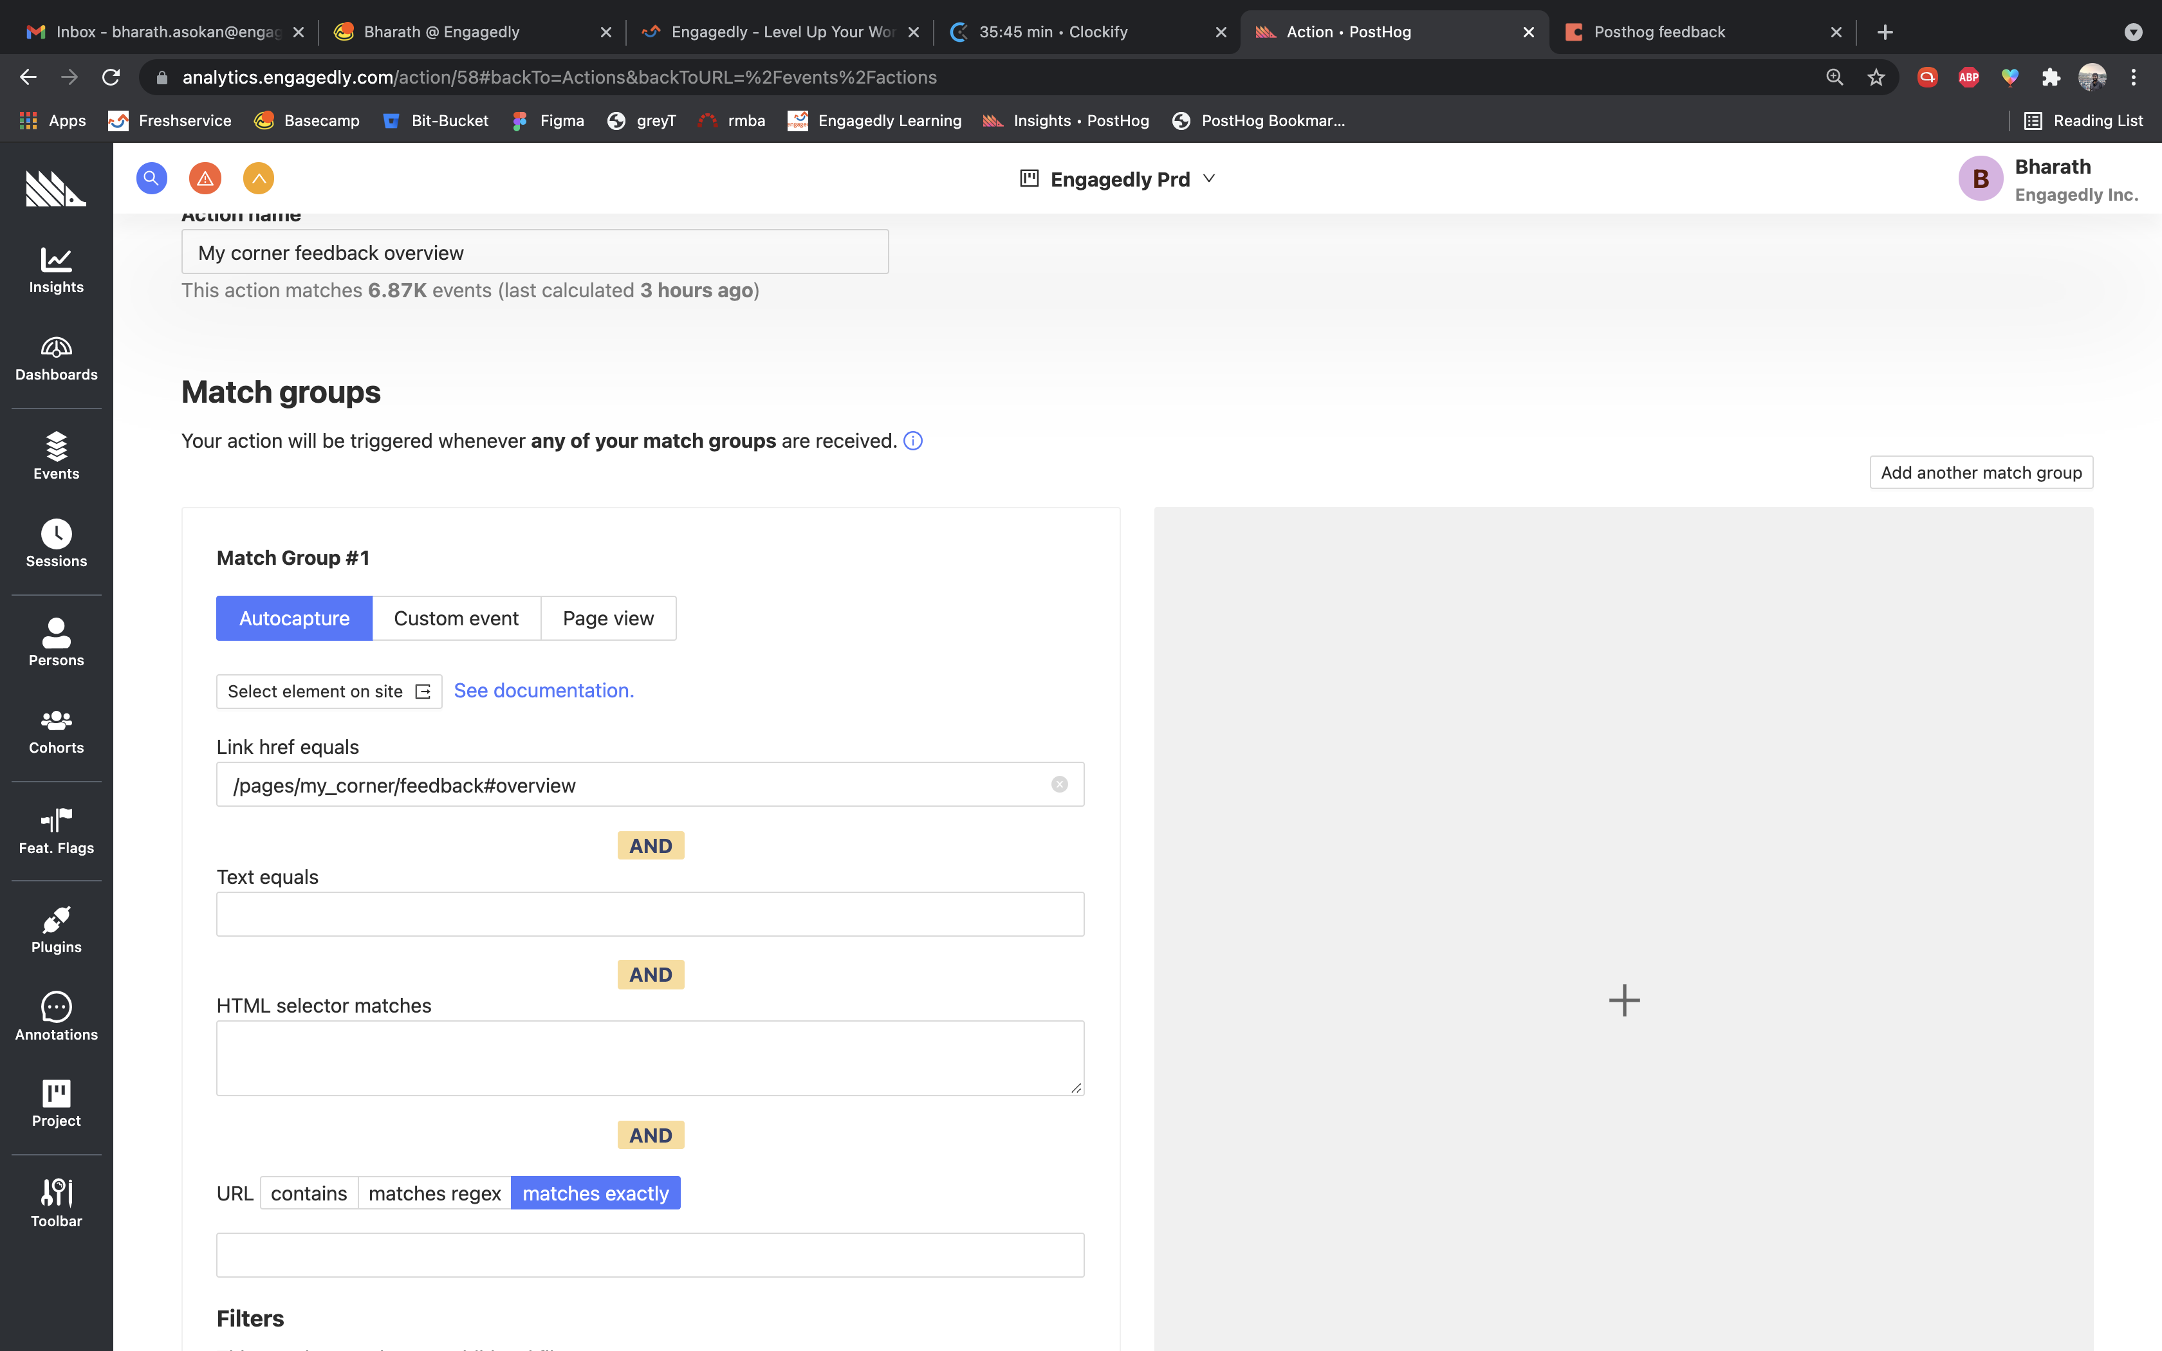Image resolution: width=2162 pixels, height=1351 pixels.
Task: Switch to the Custom event tab
Action: (x=456, y=618)
